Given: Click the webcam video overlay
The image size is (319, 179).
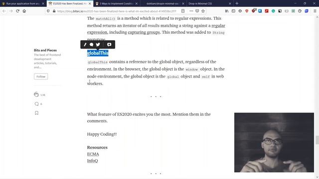Looking at the screenshot, I should point(274,143).
